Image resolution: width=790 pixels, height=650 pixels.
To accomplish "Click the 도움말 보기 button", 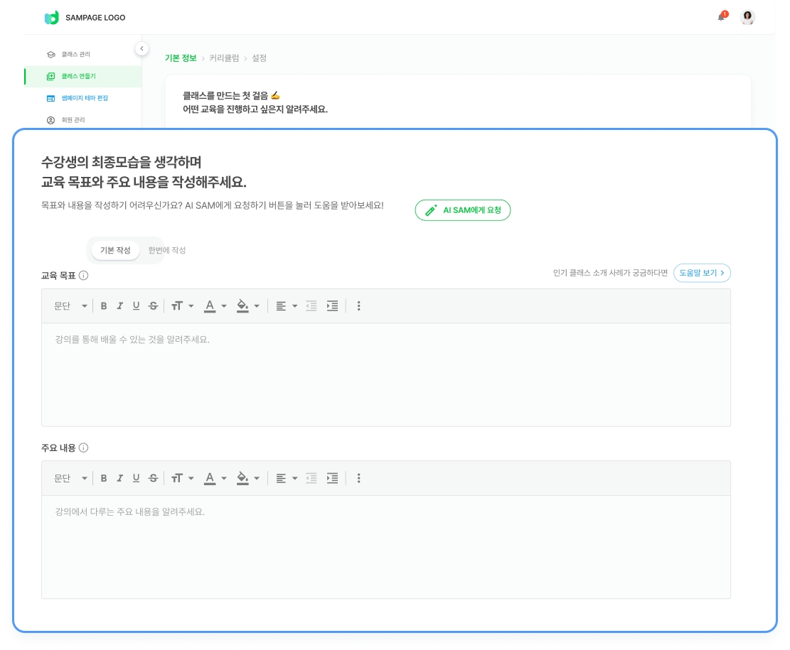I will click(702, 273).
